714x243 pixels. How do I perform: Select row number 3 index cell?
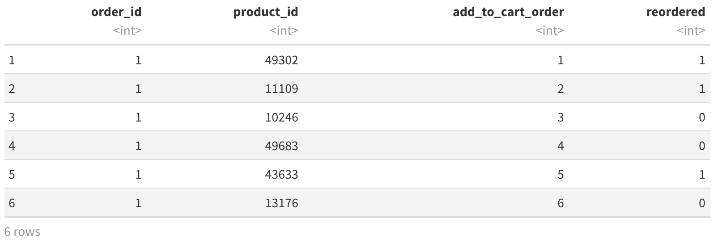pos(12,117)
